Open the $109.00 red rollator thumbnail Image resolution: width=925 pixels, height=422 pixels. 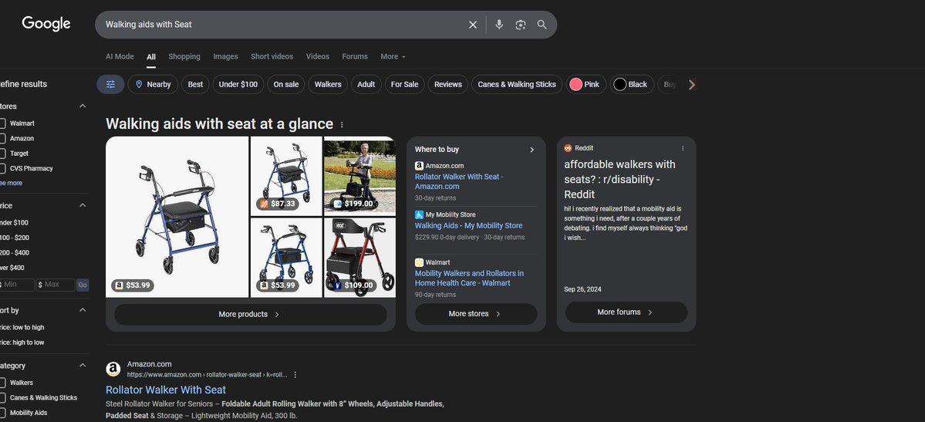click(360, 258)
